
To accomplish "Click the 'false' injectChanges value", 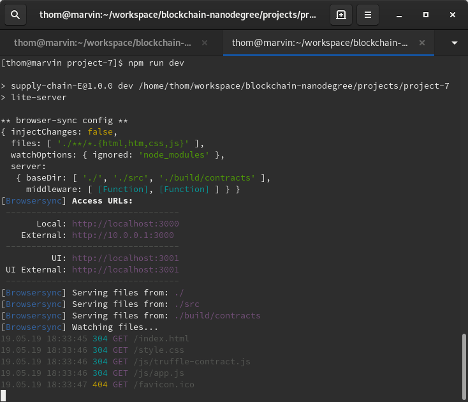I will 100,132.
